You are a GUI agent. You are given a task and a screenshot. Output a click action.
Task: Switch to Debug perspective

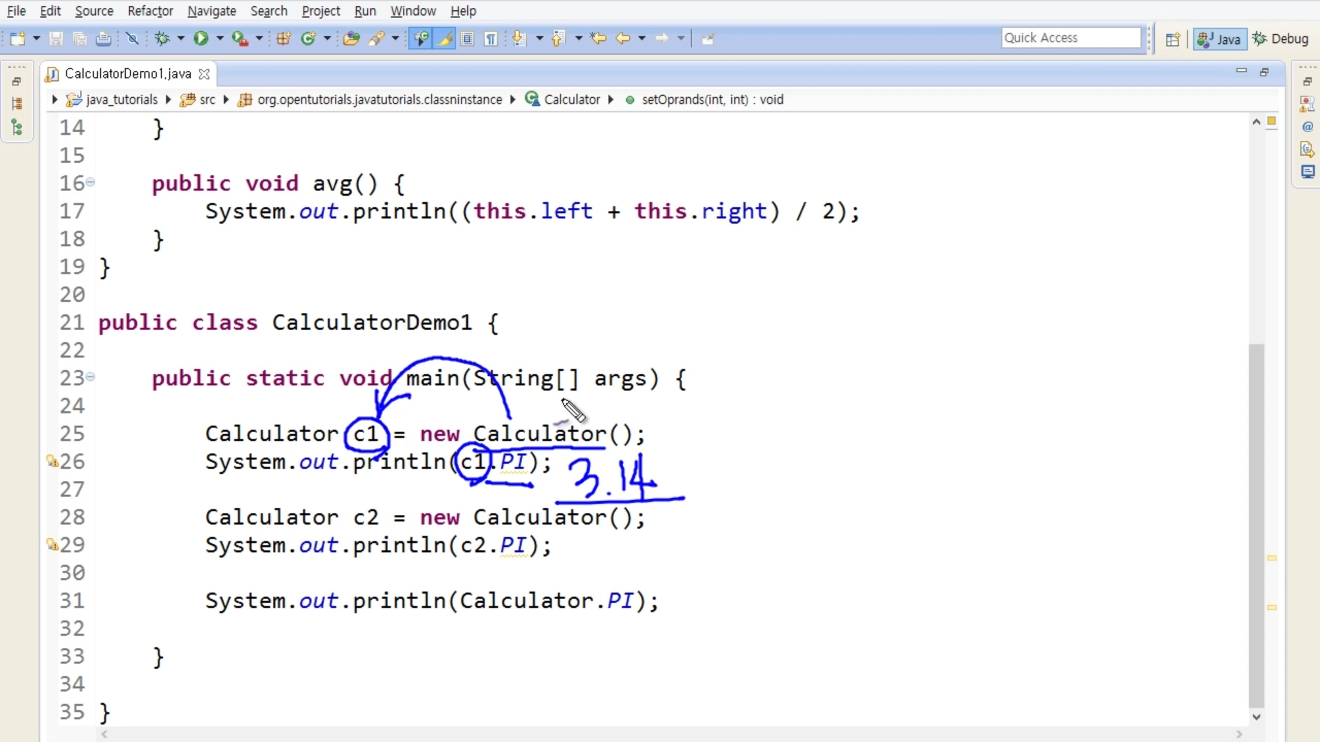(1280, 39)
